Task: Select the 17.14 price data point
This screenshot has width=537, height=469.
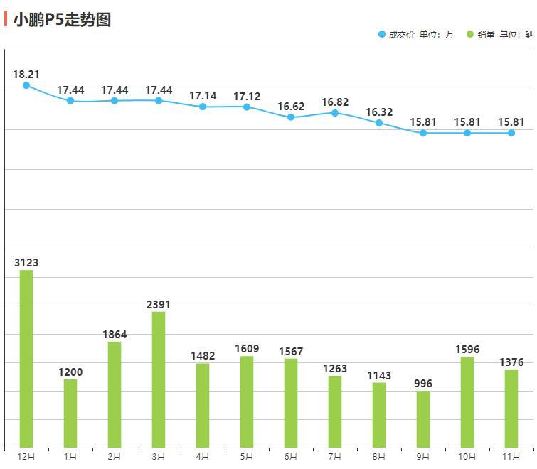Action: point(203,107)
